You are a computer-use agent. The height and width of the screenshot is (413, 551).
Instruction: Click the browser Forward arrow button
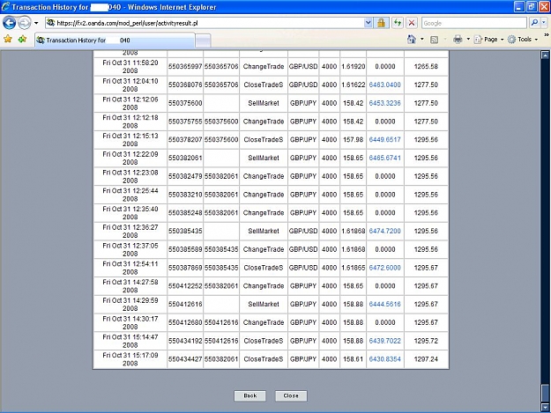25,23
